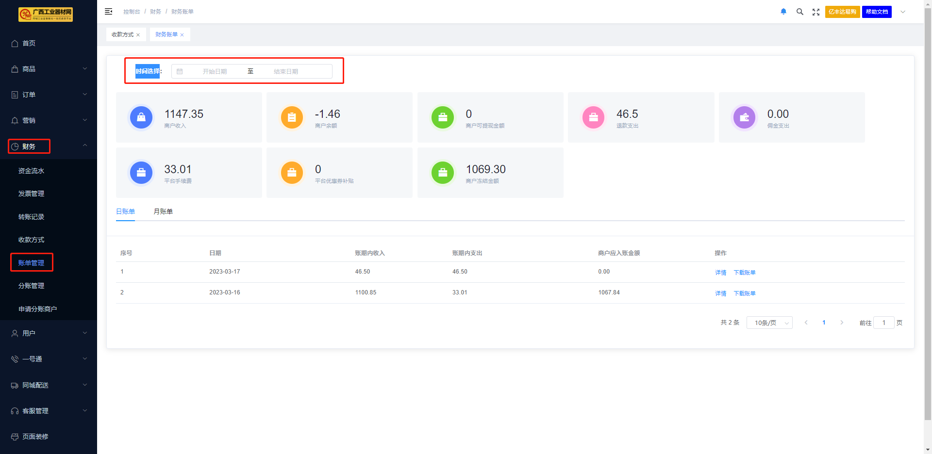Click the 首页 home icon in sidebar
Viewport: 932px width, 454px height.
click(15, 43)
